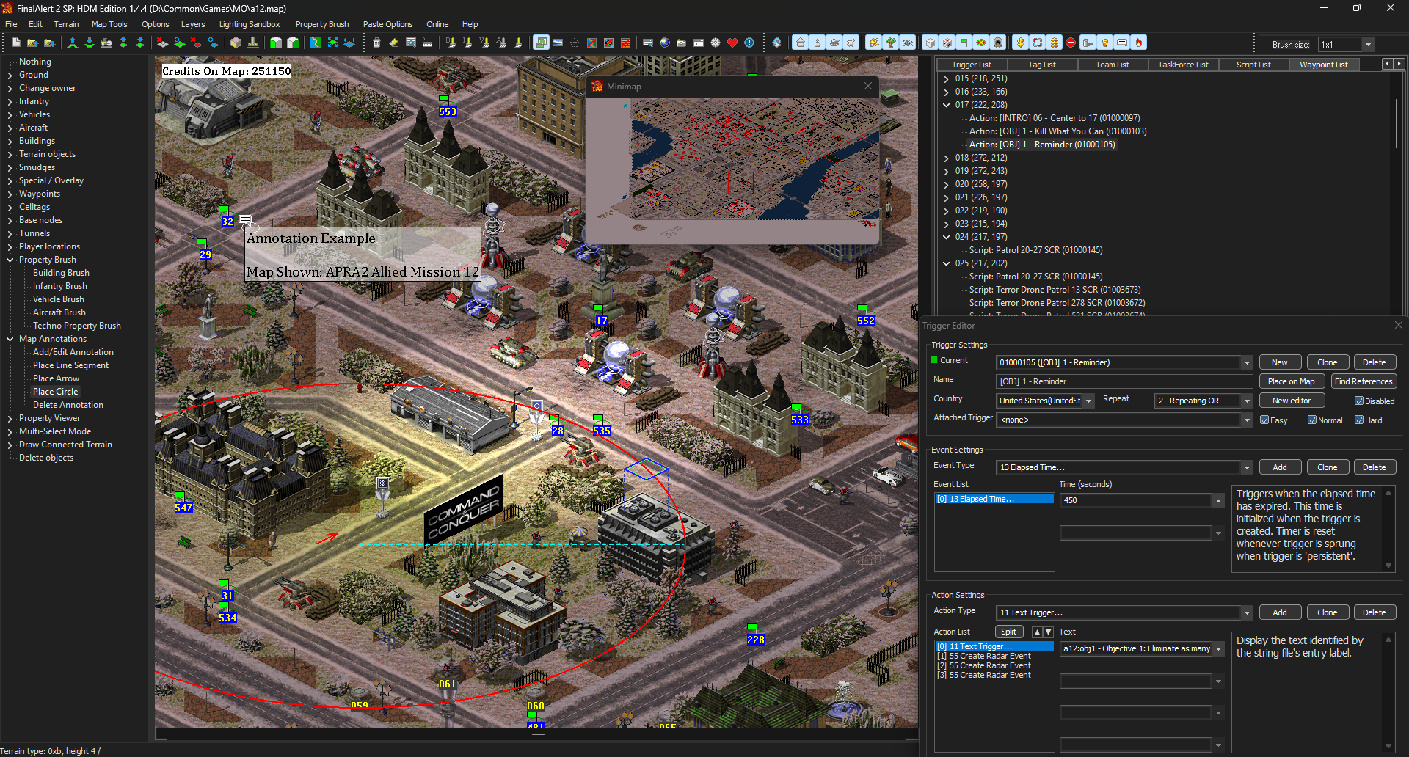Open the Lighting Sandbox menu
Image resolution: width=1409 pixels, height=757 pixels.
tap(250, 24)
